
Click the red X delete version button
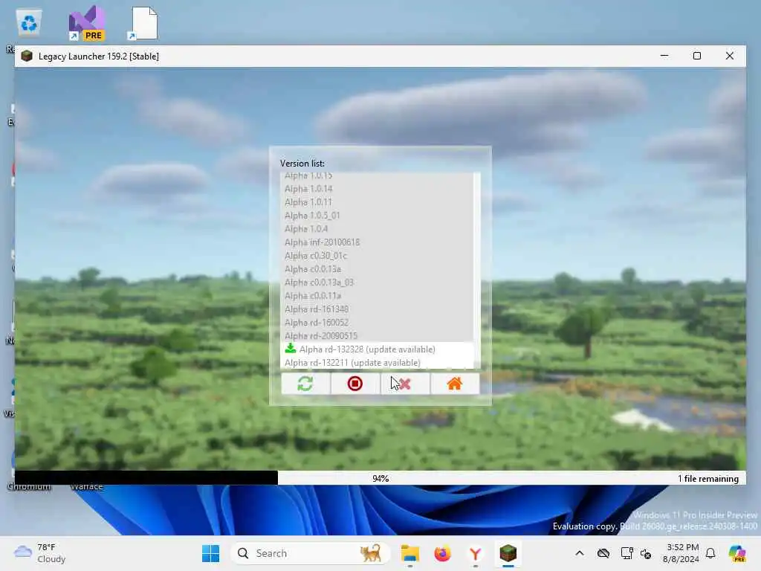[x=405, y=384]
